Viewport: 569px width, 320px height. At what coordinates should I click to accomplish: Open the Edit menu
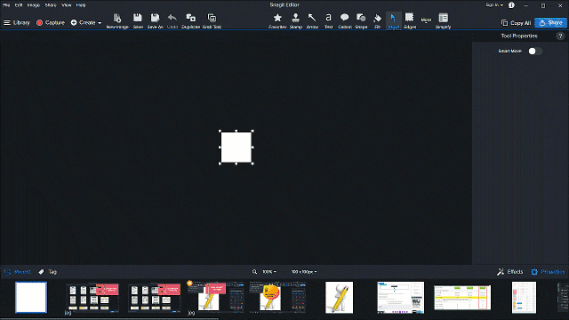pos(19,5)
